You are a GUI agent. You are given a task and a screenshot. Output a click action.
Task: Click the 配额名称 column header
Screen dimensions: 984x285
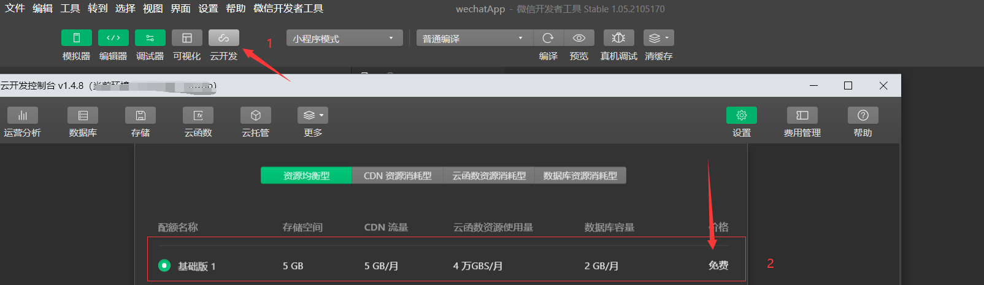[178, 227]
